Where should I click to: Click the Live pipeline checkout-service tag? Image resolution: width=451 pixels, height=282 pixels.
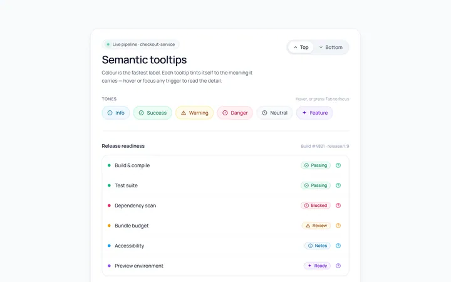coord(141,44)
